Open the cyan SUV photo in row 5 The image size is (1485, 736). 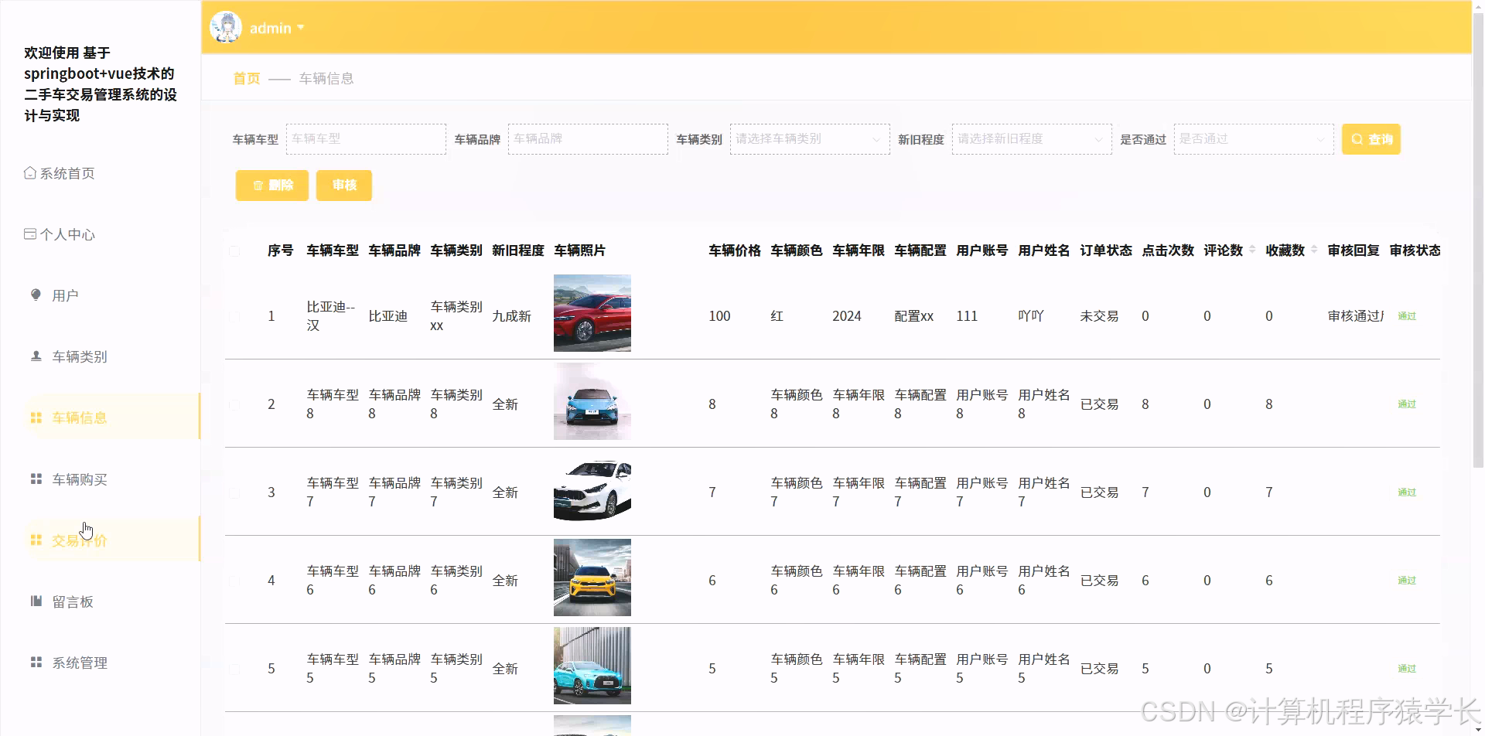[592, 666]
